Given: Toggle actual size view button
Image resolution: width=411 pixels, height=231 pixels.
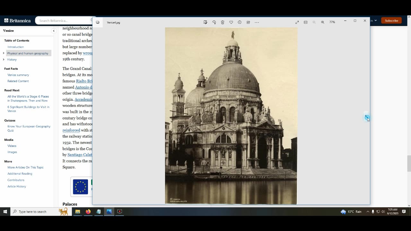Looking at the screenshot, I should coord(306,22).
